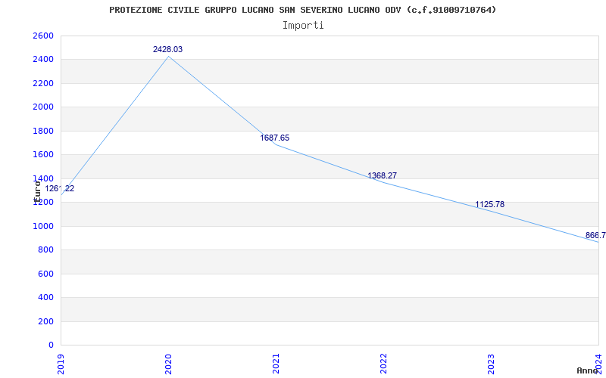Click the 2019 x-axis label
Screen dimensions: 606x378
coord(61,364)
